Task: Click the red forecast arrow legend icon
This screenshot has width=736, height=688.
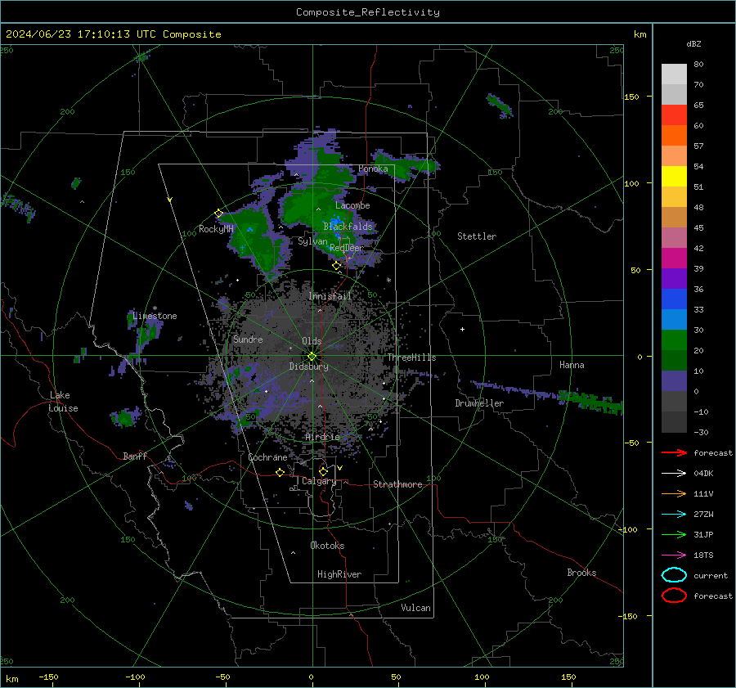Action: click(x=674, y=452)
